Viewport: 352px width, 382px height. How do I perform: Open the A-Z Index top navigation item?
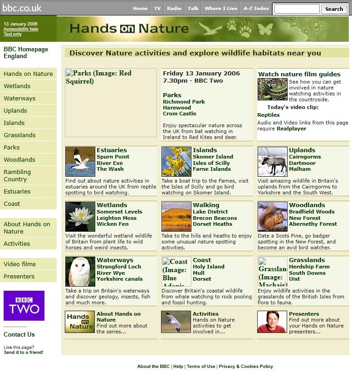point(256,8)
